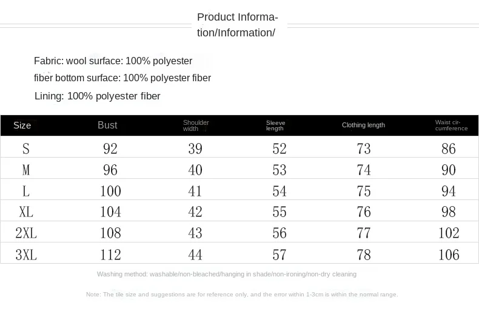Select the S size row label
Viewport: 479px width, 314px height.
[x=26, y=149]
